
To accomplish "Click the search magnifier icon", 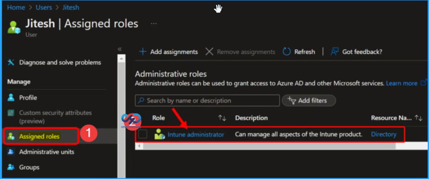I will click(x=141, y=100).
